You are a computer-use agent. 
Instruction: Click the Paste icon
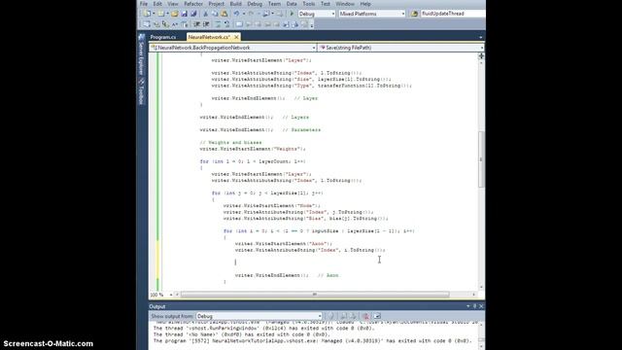225,14
